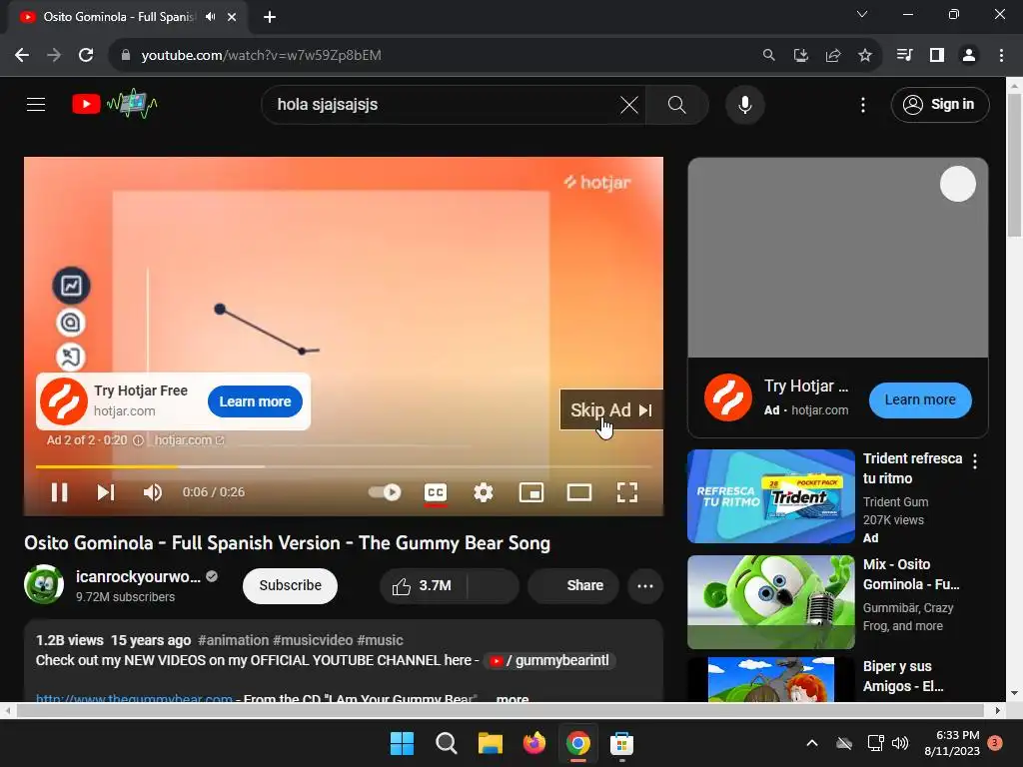Click Learn more in sidebar Hotjar ad
Viewport: 1023px width, 767px height.
click(x=920, y=399)
